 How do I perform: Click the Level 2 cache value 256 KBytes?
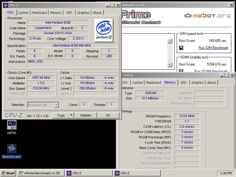click(87, 88)
